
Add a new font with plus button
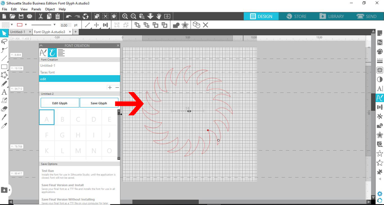pyautogui.click(x=110, y=87)
